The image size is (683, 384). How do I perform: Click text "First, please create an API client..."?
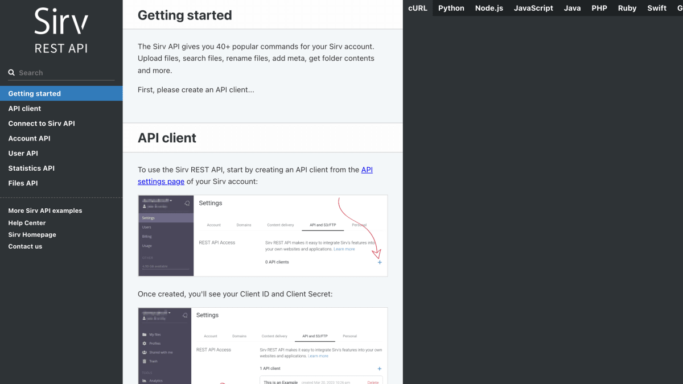click(x=196, y=90)
